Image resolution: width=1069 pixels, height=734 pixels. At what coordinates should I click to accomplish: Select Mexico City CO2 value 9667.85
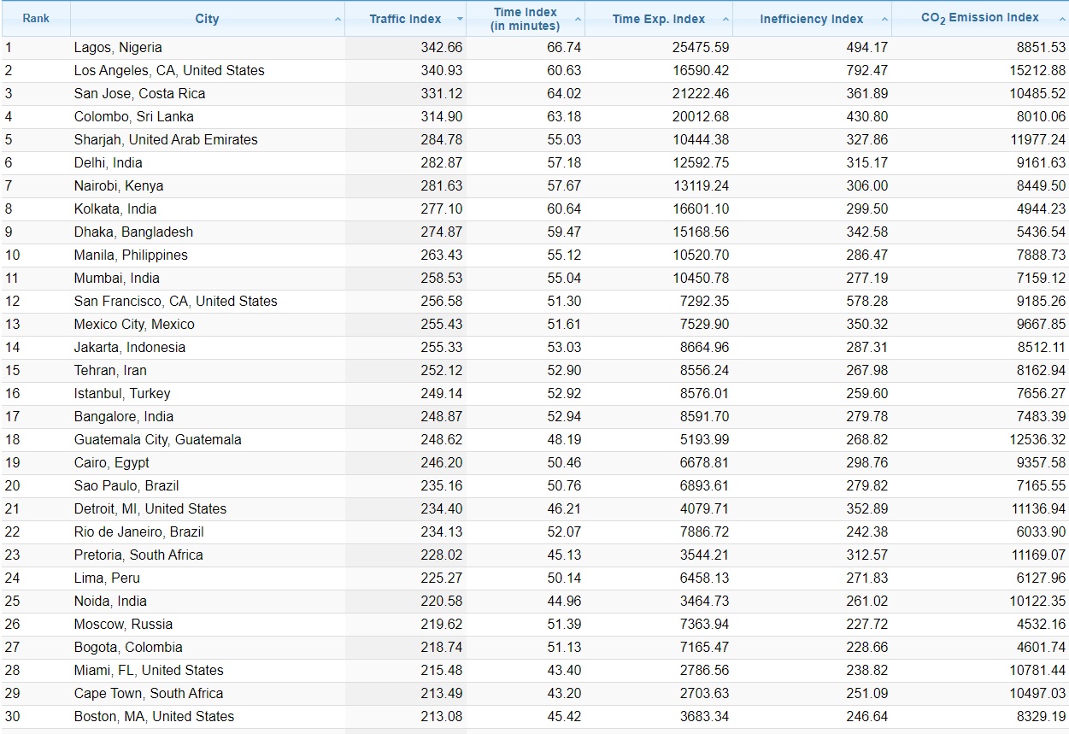(x=1042, y=324)
